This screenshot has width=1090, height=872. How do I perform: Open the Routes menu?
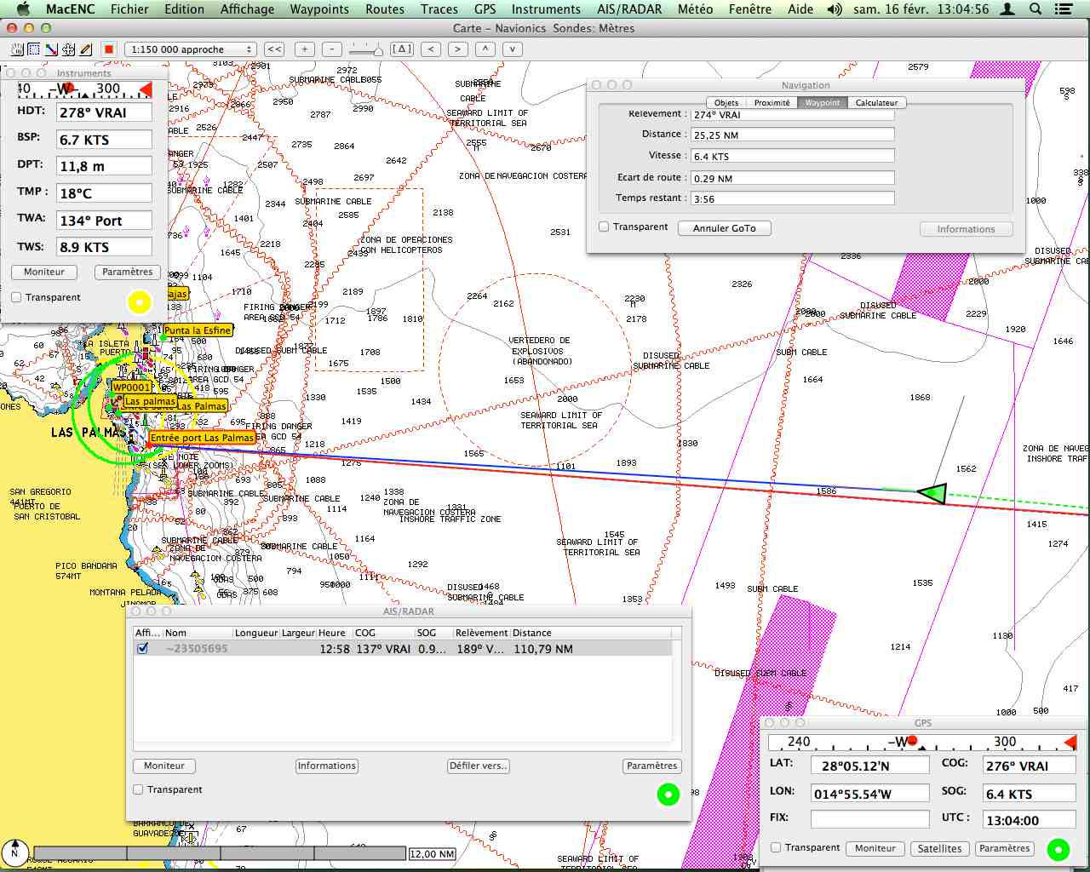click(385, 9)
